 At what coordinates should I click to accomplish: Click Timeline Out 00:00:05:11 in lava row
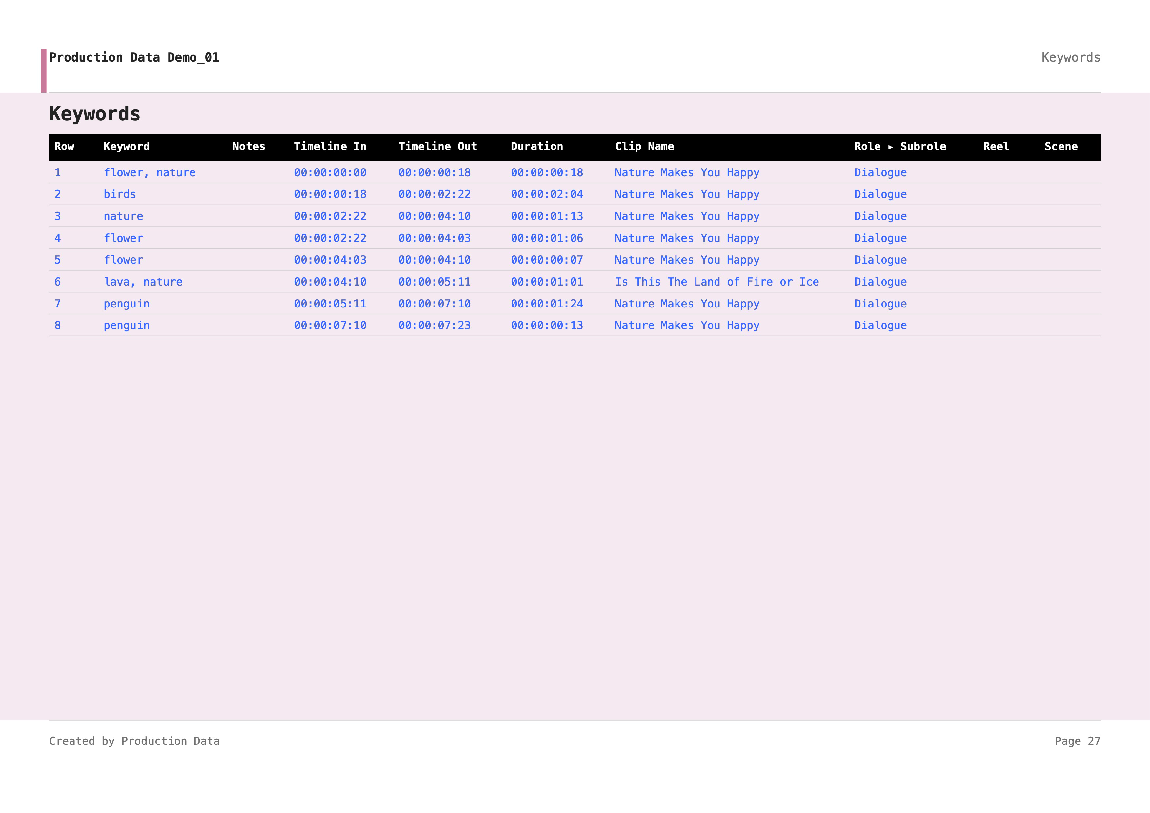click(x=434, y=282)
